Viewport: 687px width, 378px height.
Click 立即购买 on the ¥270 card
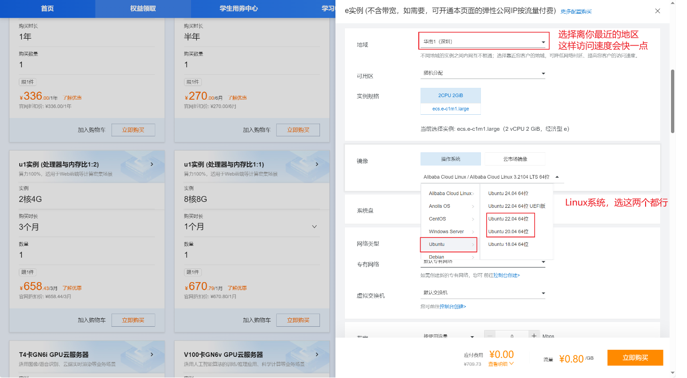[x=298, y=130]
